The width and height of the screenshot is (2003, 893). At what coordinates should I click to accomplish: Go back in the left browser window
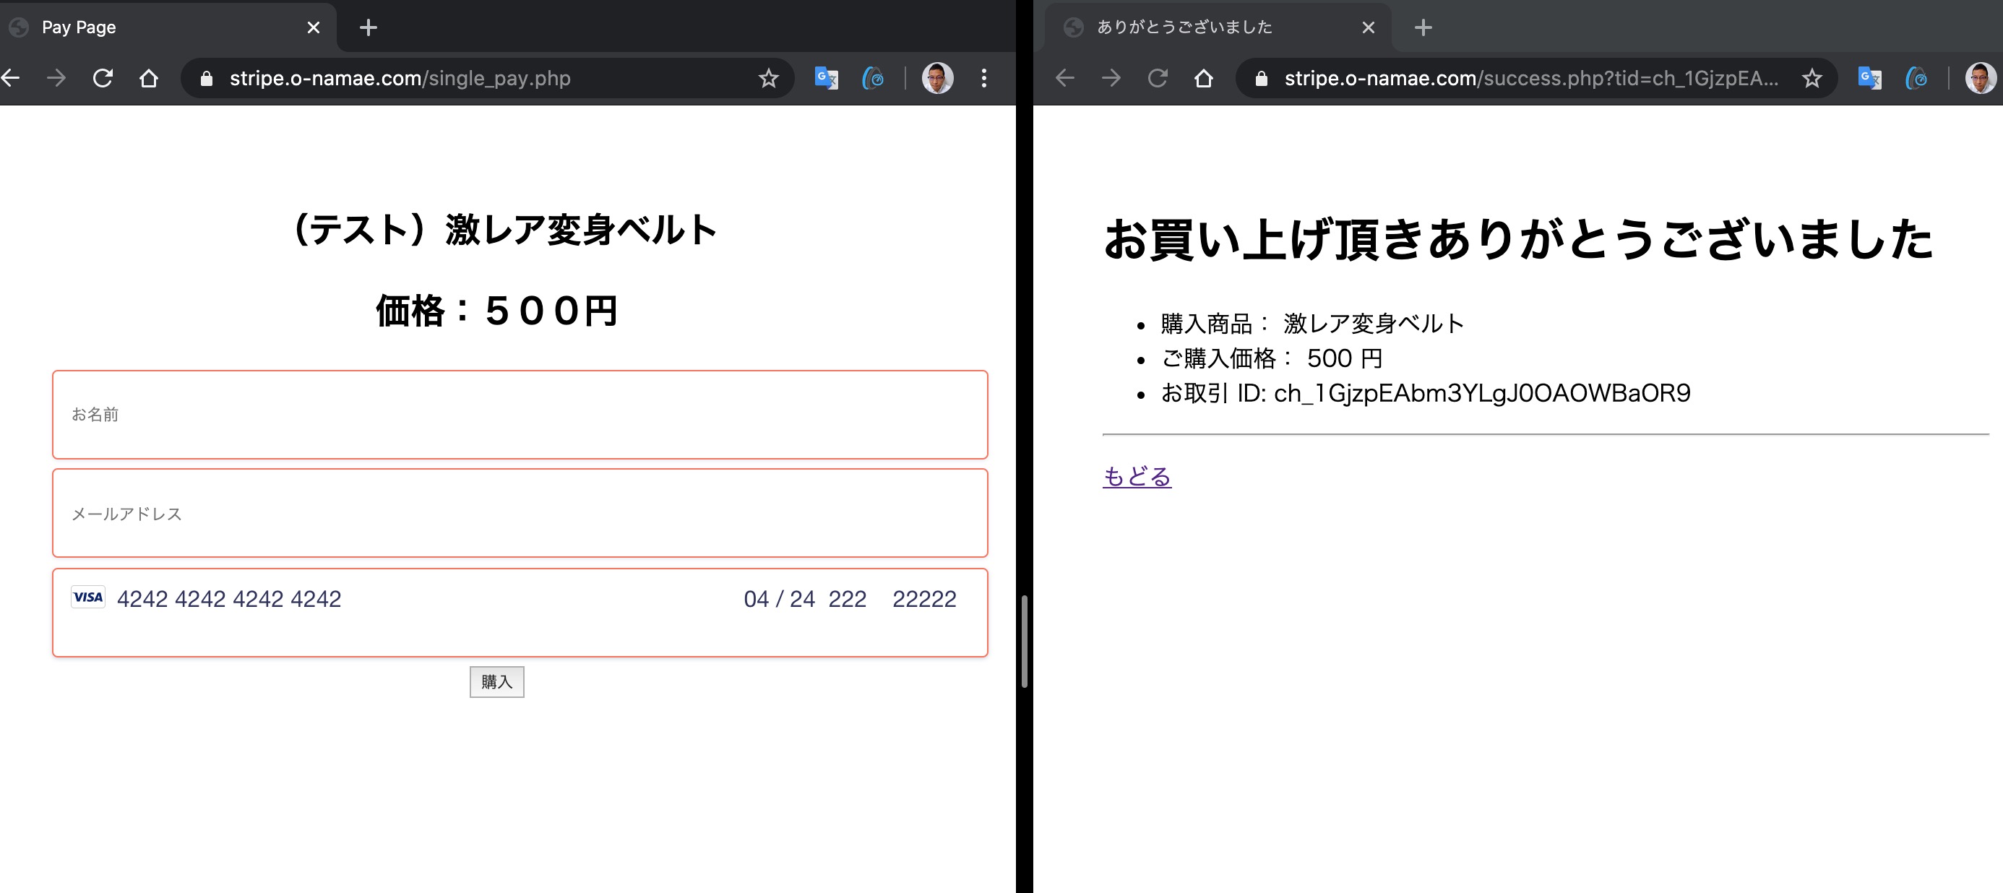11,79
